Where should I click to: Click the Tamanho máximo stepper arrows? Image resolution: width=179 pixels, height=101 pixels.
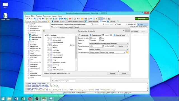pos(103,46)
